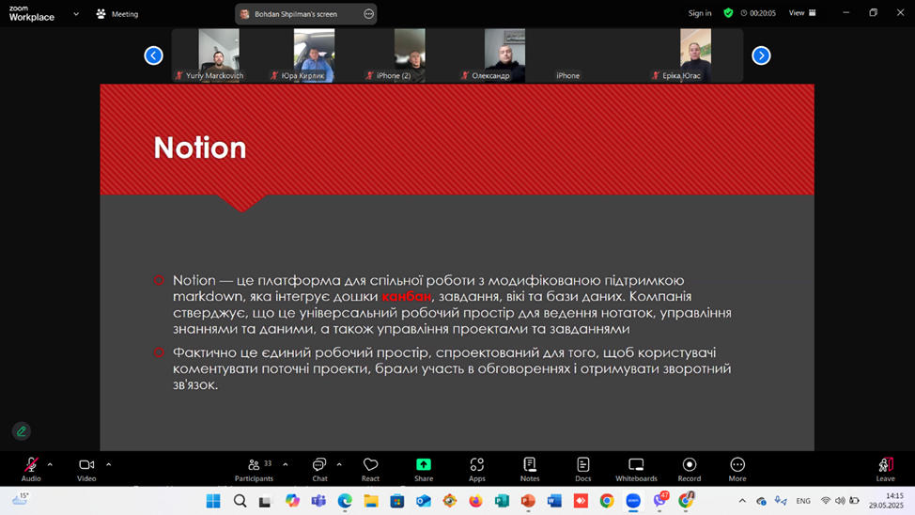Open video options arrow beside Video
The width and height of the screenshot is (915, 515).
[x=109, y=465]
